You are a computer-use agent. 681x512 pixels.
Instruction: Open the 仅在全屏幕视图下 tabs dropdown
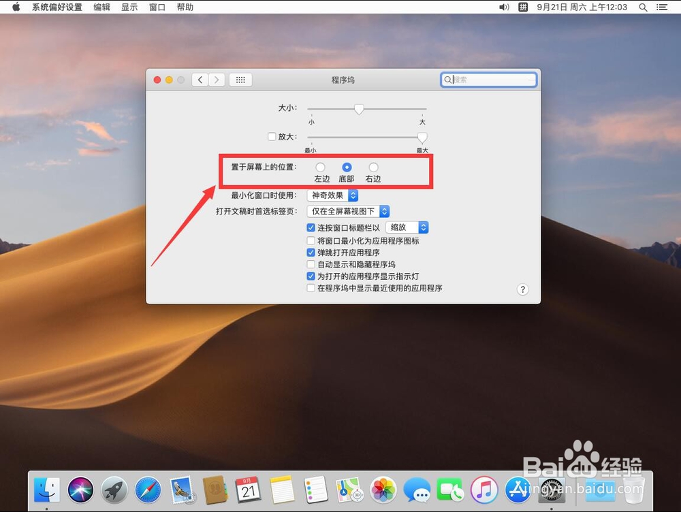[347, 211]
